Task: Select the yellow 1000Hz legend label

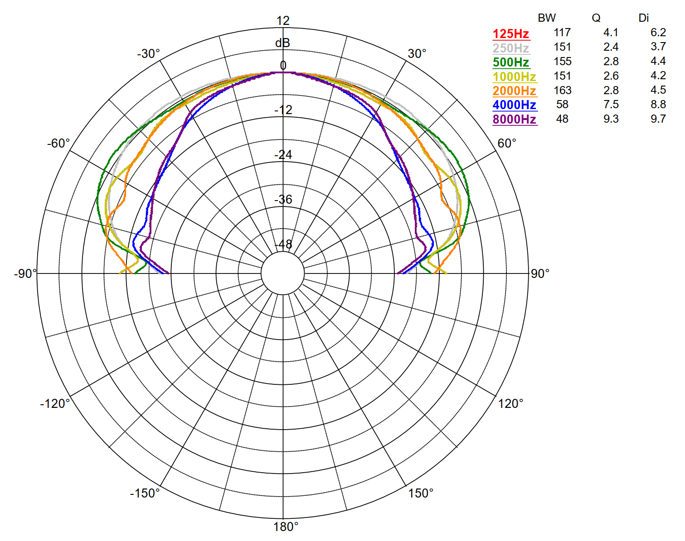Action: (x=515, y=77)
